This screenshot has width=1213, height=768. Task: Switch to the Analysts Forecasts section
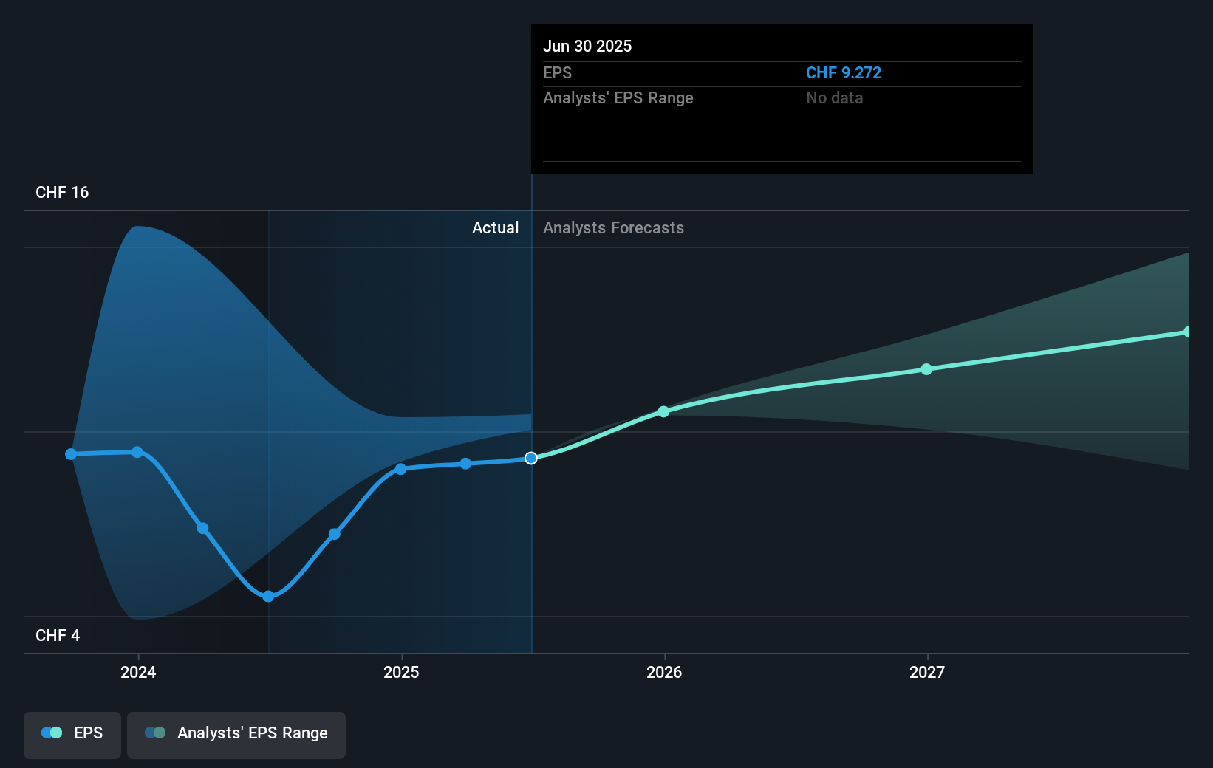(613, 227)
